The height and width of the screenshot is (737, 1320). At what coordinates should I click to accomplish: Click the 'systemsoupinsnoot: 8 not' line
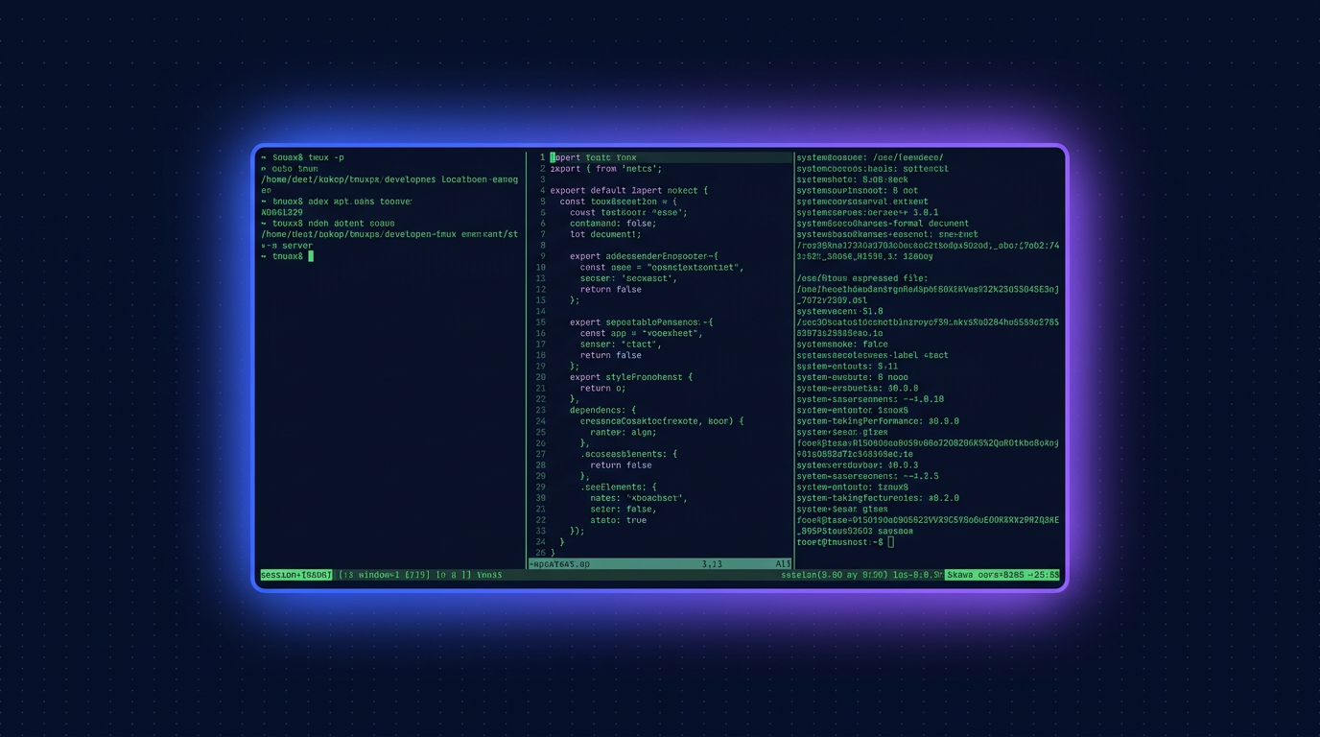[858, 190]
